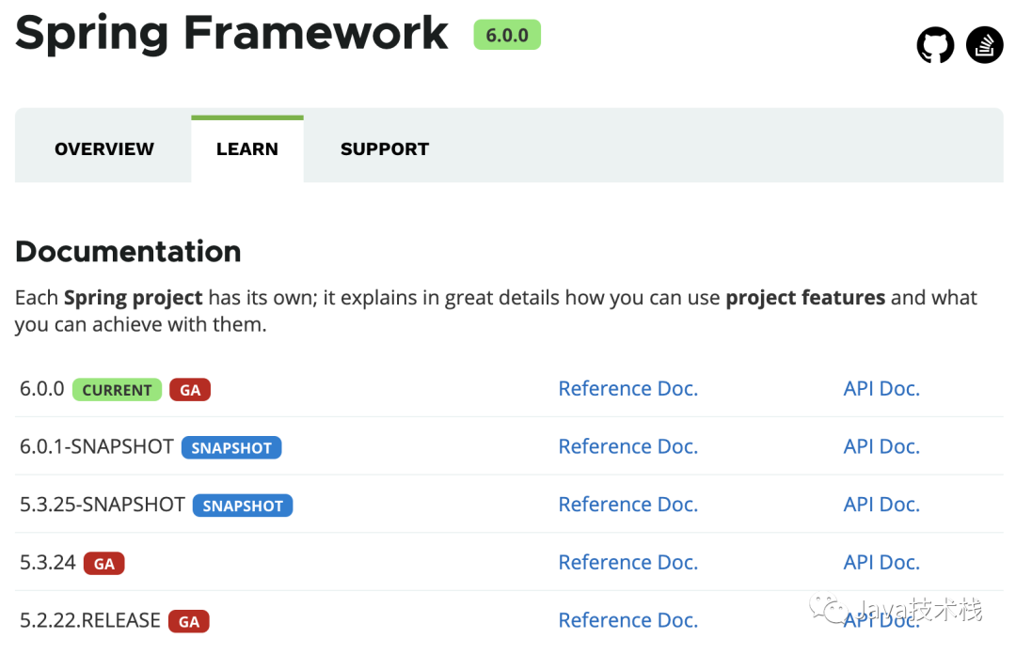The height and width of the screenshot is (654, 1016).
Task: Click the GA badge next to 5.3.24
Action: pos(103,564)
